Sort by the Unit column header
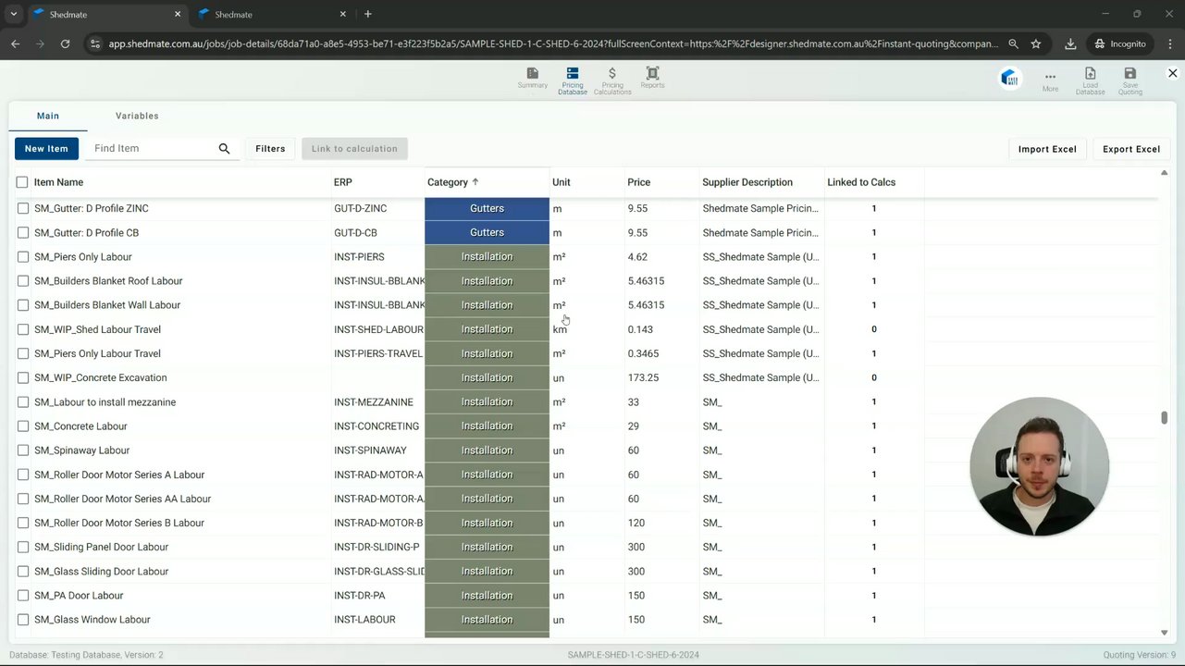This screenshot has width=1185, height=666. click(561, 182)
